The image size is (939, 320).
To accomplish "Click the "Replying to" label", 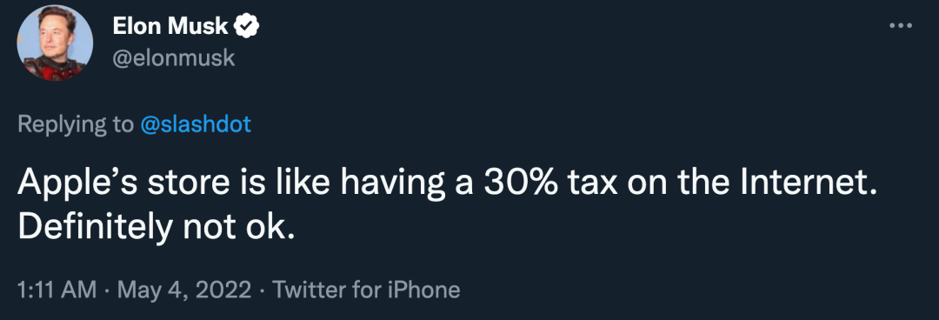I will pos(76,124).
